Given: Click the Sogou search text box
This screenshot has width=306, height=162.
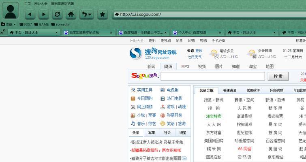Looking at the screenshot, I should [213, 76].
